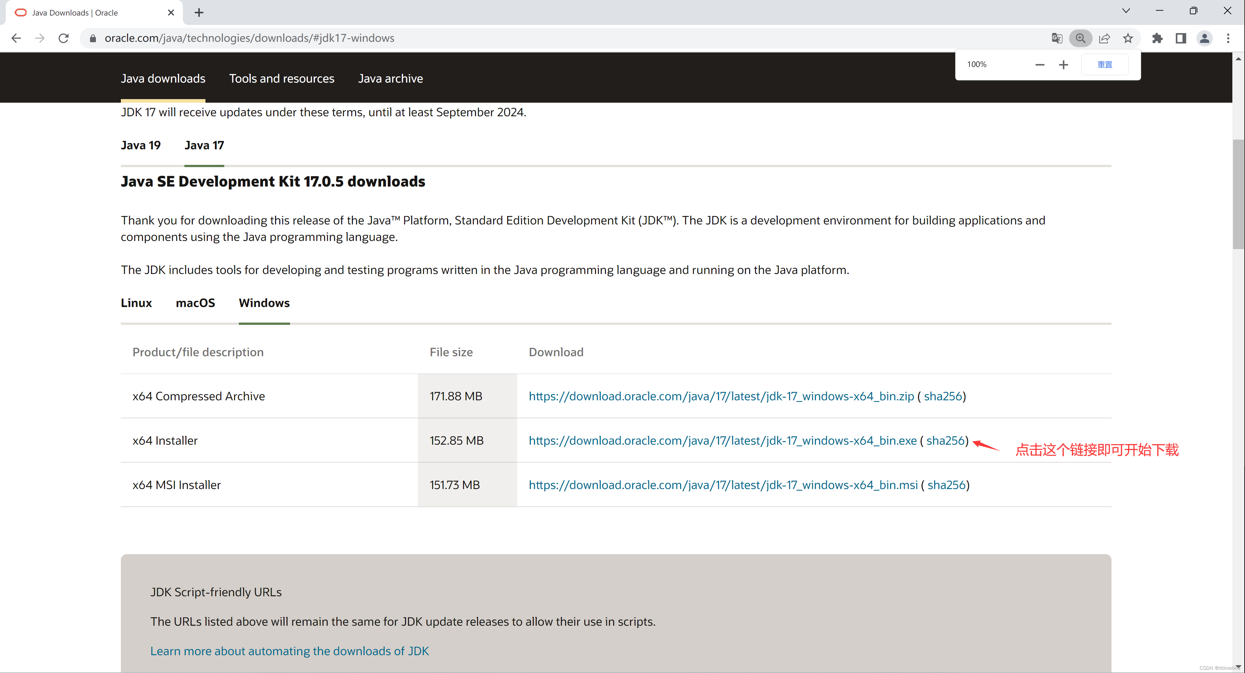
Task: Click the page vertical scrollbar thumb
Action: point(1238,194)
